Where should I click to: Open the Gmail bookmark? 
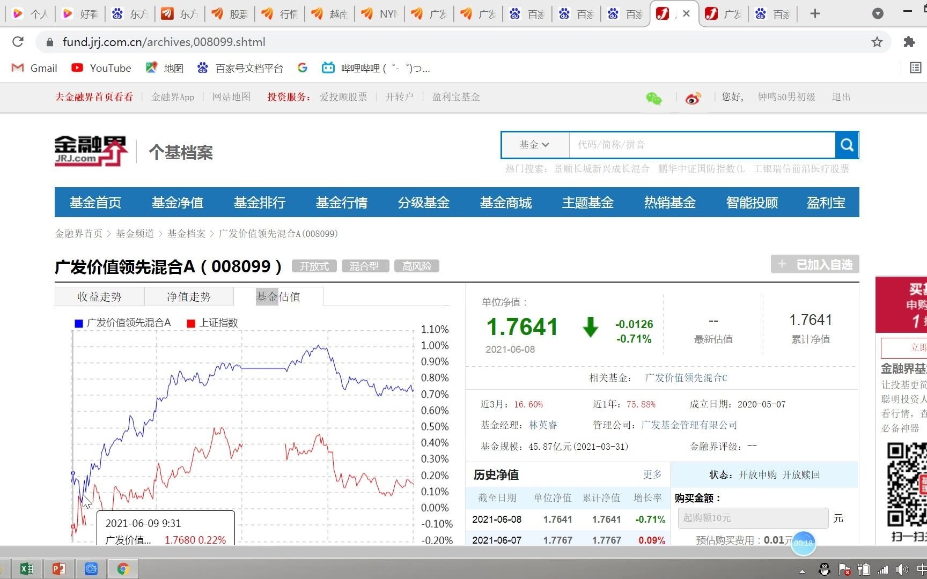tap(34, 68)
